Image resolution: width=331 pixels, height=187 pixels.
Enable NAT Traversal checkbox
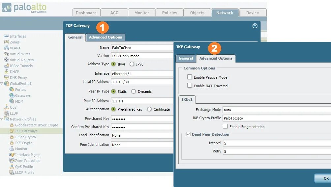tap(190, 85)
